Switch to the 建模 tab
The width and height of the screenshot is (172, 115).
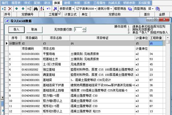click(x=67, y=3)
